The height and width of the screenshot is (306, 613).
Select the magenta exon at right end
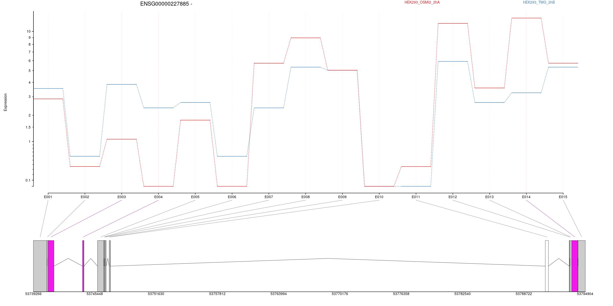[575, 266]
